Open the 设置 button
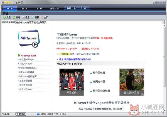167x117 pixels. click(x=83, y=8)
